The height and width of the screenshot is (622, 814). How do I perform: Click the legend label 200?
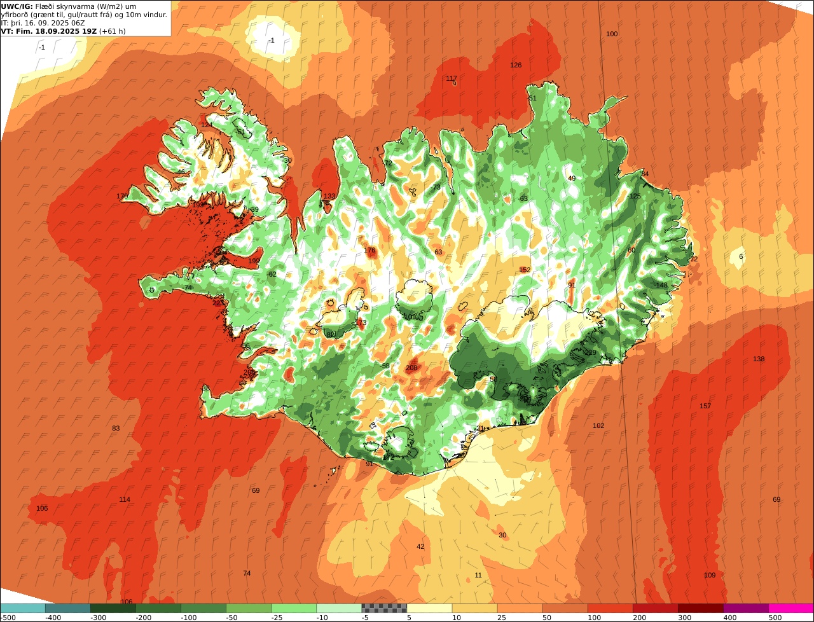click(639, 618)
